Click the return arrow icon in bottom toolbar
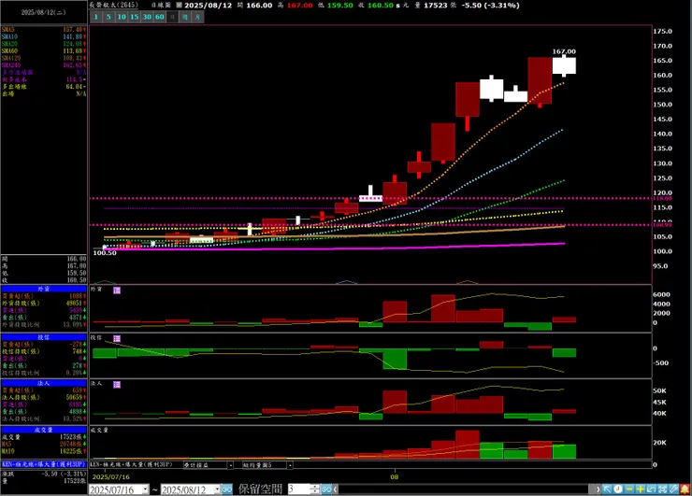This screenshot has height=496, width=692. pos(652,489)
